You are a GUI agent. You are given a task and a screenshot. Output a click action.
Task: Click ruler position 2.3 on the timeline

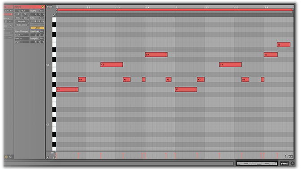coord(236,7)
